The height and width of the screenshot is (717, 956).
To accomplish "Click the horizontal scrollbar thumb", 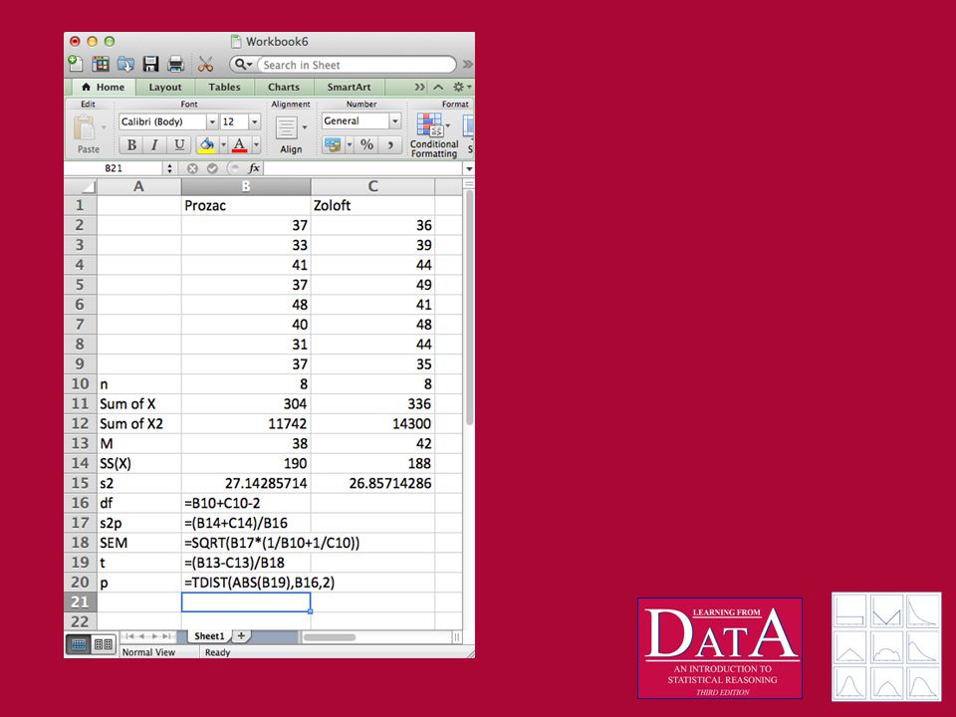I will (330, 637).
